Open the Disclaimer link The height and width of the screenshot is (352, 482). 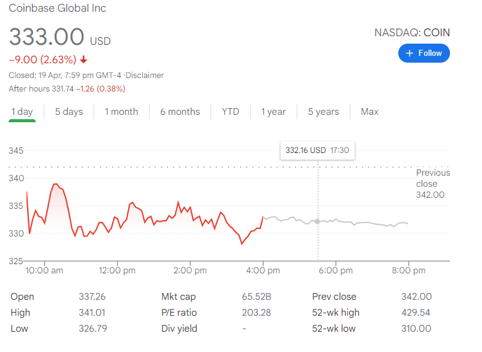point(145,75)
